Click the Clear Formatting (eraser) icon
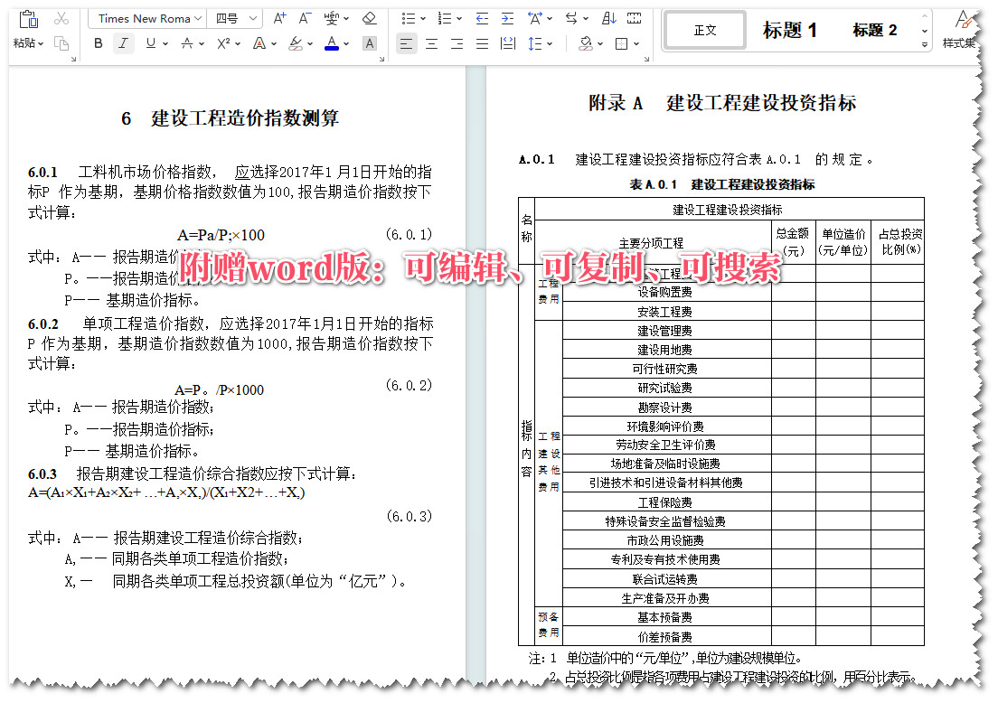 369,17
